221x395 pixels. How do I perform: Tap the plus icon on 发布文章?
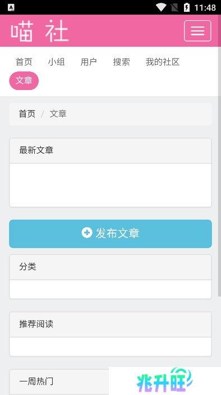click(x=87, y=233)
